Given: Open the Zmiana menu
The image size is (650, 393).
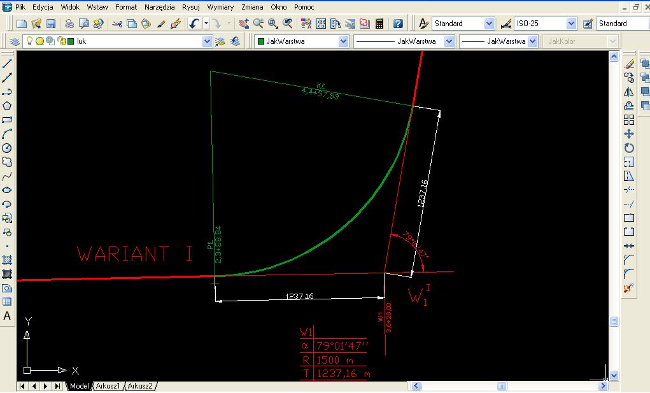Looking at the screenshot, I should pyautogui.click(x=252, y=7).
